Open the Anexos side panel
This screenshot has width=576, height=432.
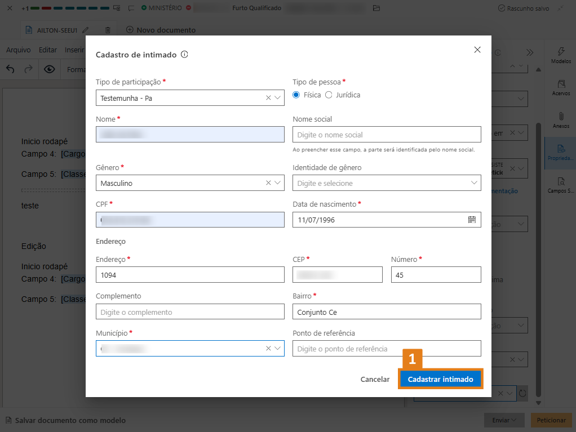[x=561, y=121]
